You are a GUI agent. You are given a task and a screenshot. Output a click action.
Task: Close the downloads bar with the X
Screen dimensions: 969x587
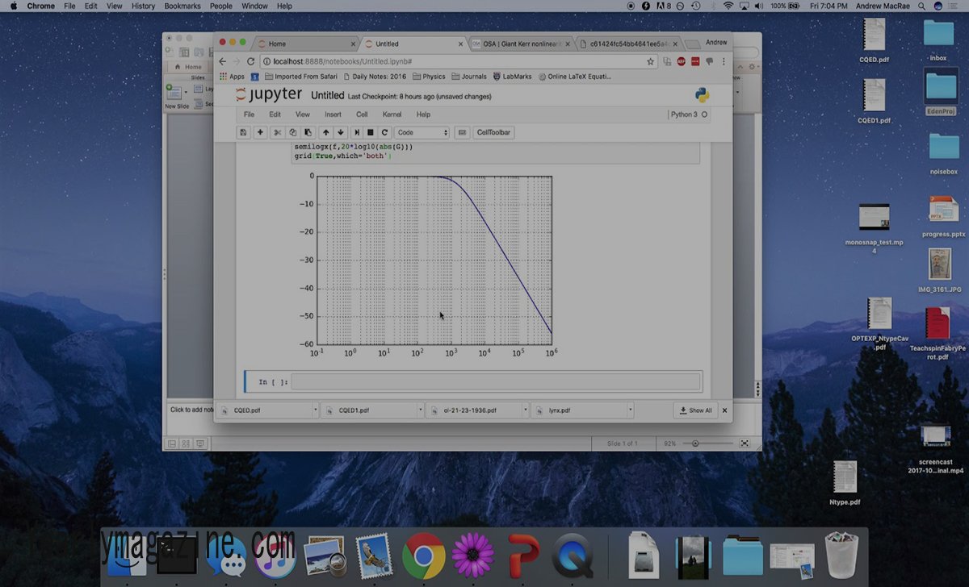(724, 410)
